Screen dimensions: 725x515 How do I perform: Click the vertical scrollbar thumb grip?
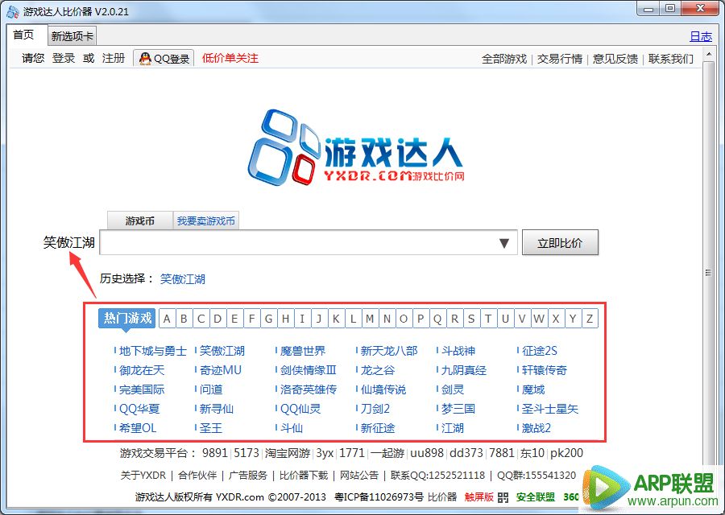click(x=708, y=273)
